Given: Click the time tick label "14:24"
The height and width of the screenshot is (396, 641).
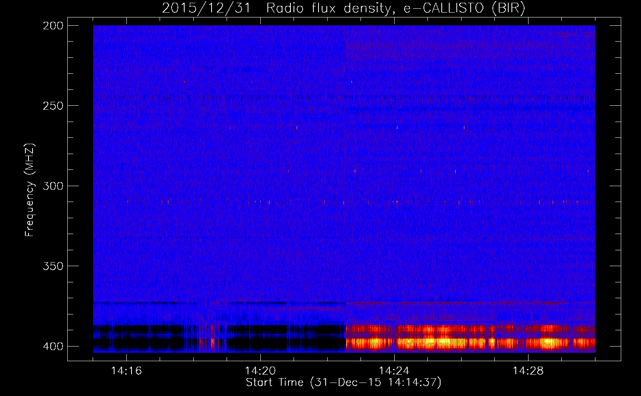Looking at the screenshot, I should coord(394,371).
